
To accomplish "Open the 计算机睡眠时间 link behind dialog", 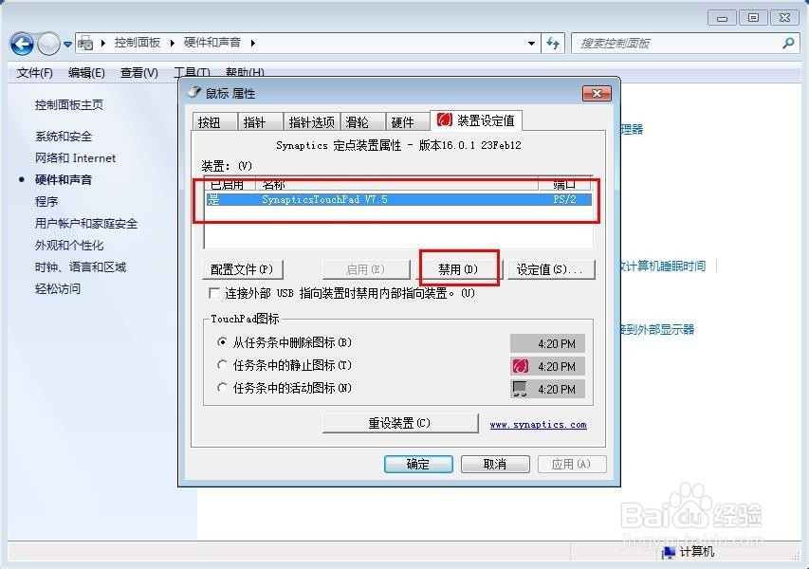I will 664,266.
